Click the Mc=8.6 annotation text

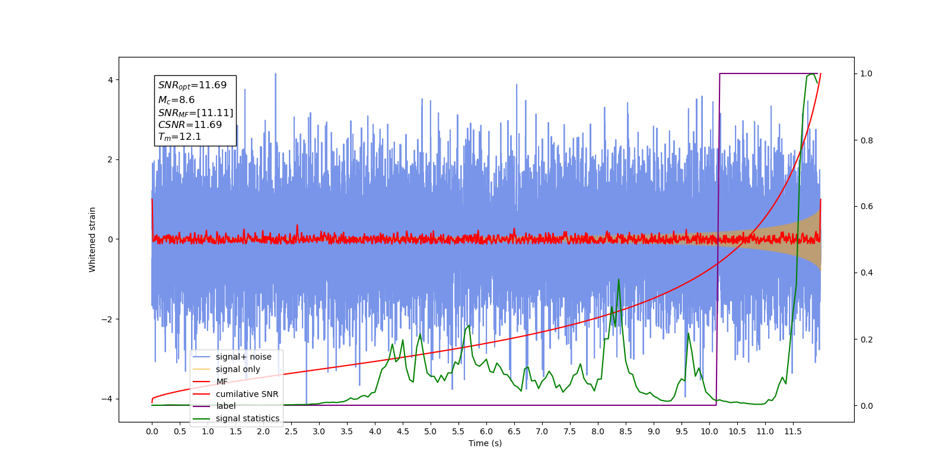pyautogui.click(x=176, y=100)
